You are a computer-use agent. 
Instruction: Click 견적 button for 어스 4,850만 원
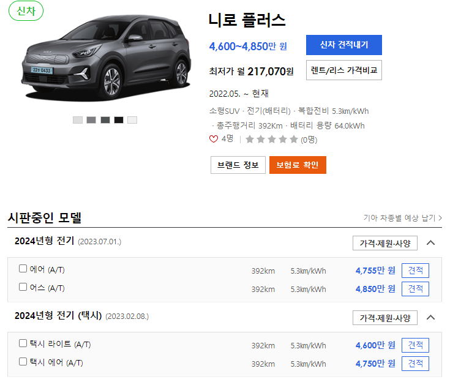coord(415,289)
